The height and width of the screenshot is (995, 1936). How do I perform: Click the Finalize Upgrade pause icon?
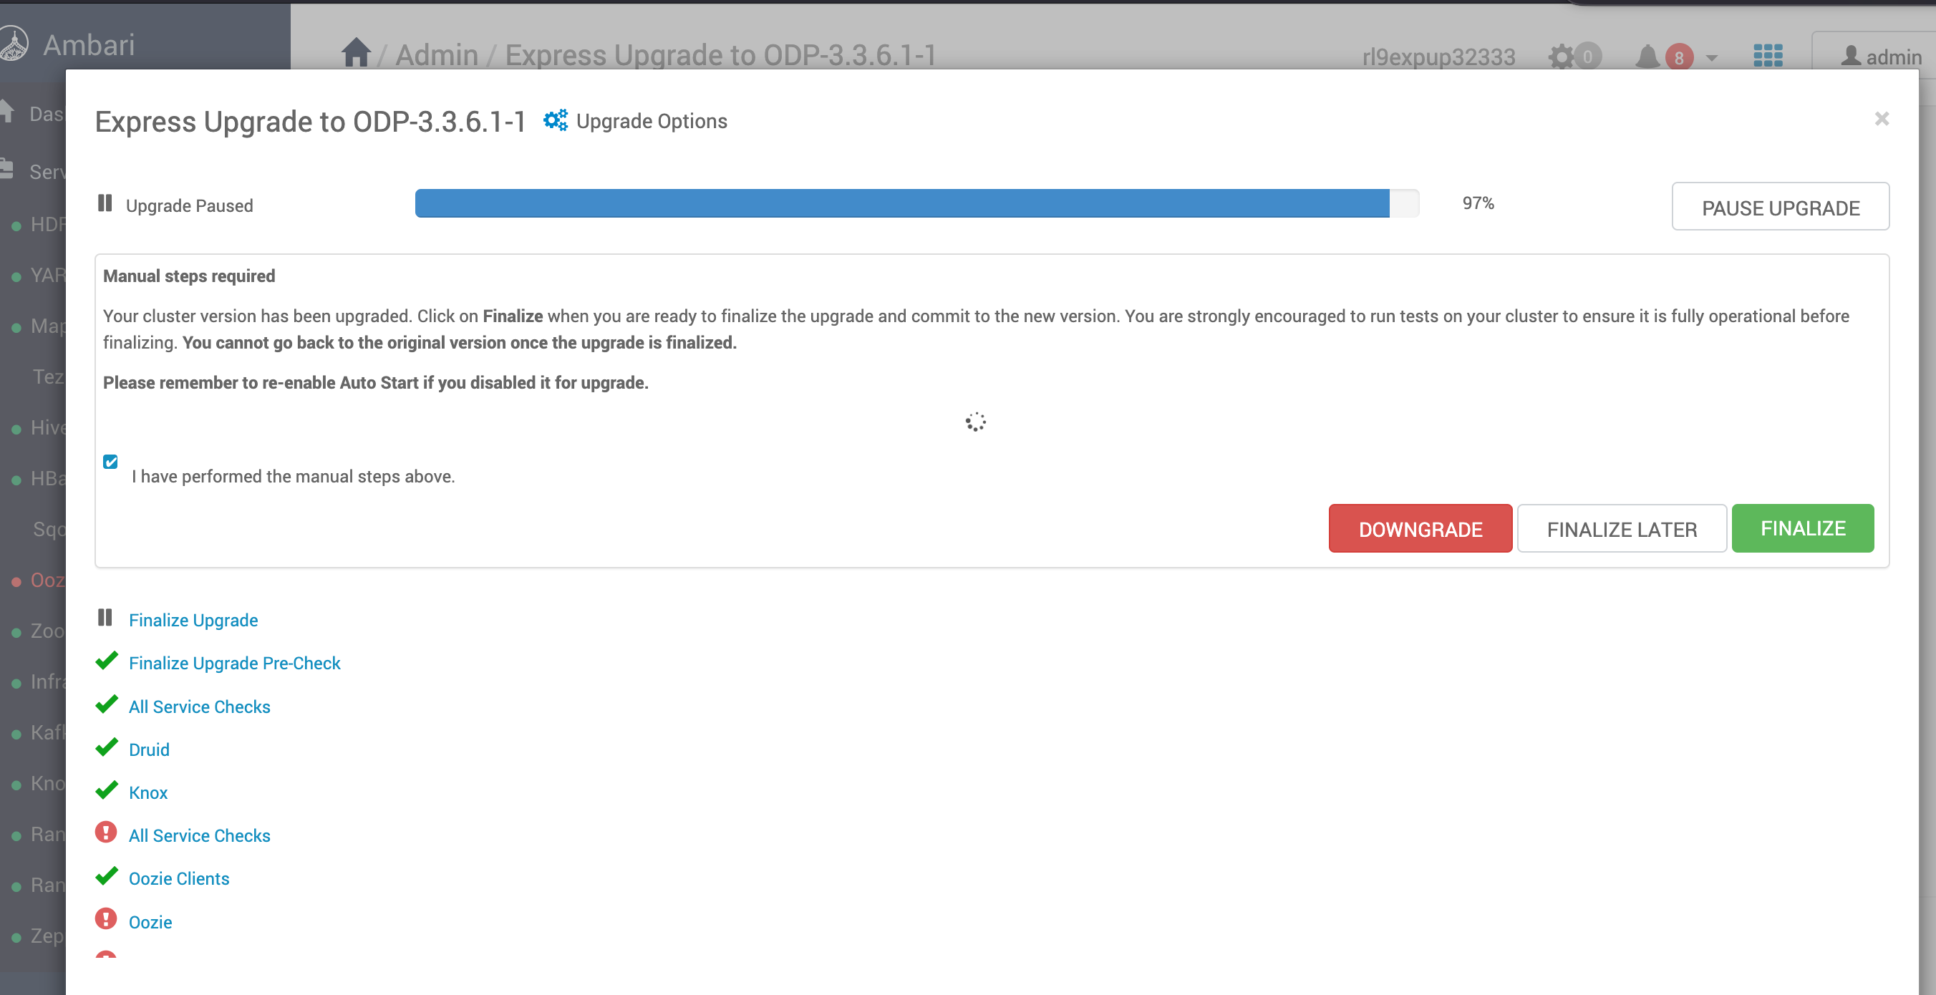(105, 618)
